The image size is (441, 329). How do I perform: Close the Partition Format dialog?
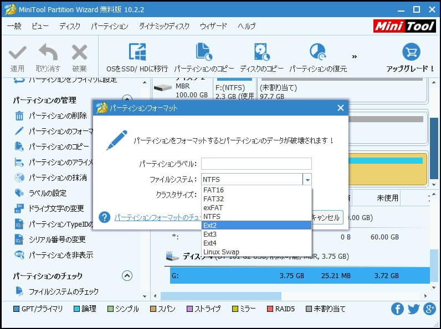pyautogui.click(x=341, y=108)
